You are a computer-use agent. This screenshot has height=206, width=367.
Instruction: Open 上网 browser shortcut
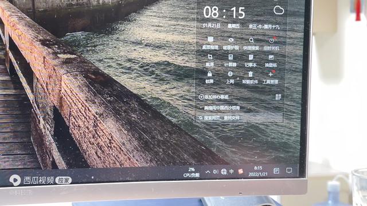coord(230,78)
